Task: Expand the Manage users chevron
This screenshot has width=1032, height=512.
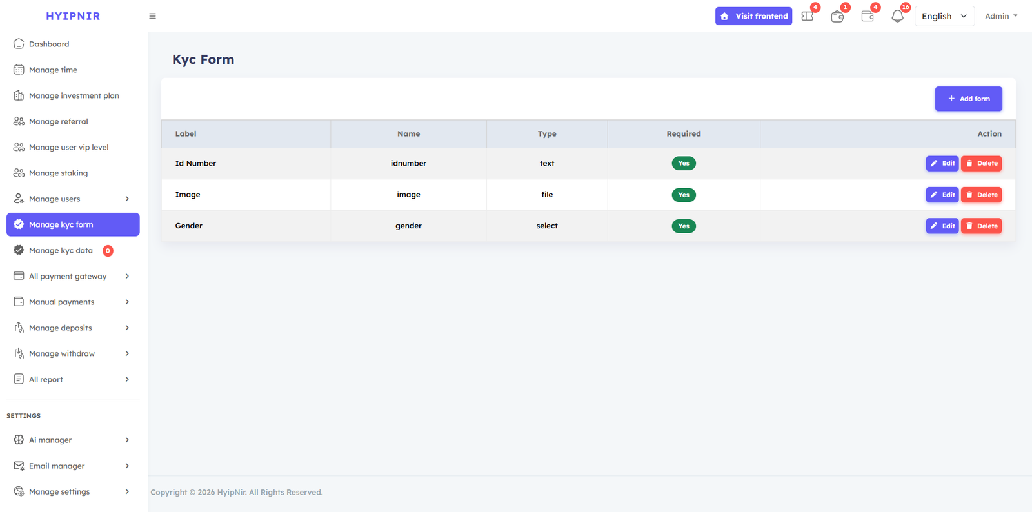Action: point(127,199)
